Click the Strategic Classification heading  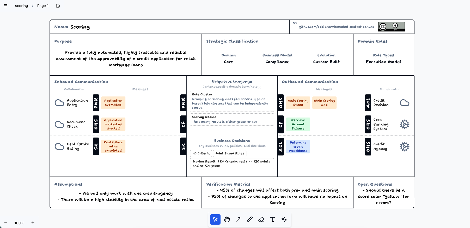pos(232,41)
